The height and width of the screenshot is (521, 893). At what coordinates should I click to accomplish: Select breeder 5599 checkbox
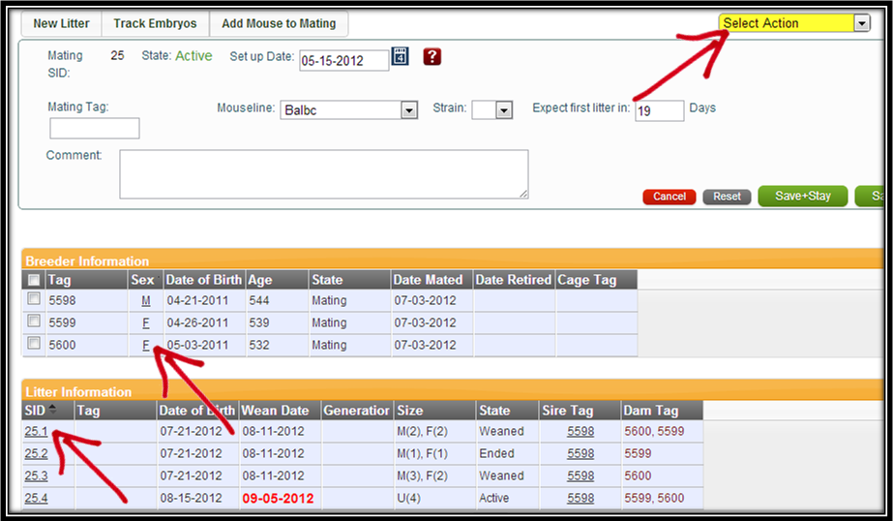pos(34,322)
